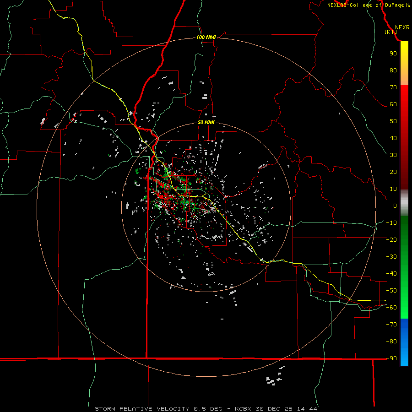The width and height of the screenshot is (412, 412).
Task: Click the positive 40 scale value
Action: click(x=393, y=138)
